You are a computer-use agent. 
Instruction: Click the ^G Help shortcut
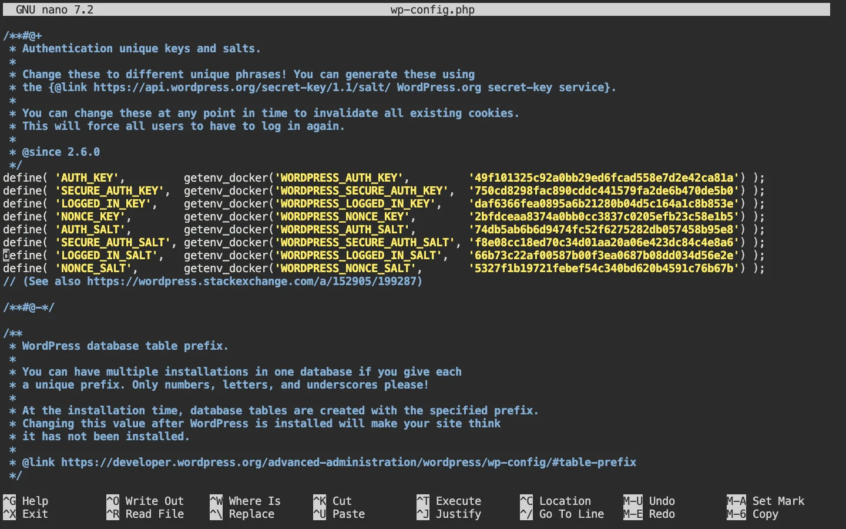(x=26, y=501)
